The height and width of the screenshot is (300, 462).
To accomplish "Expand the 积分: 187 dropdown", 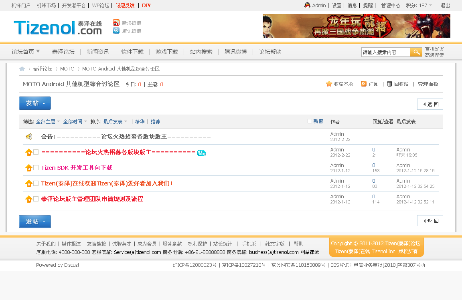I will point(419,5).
